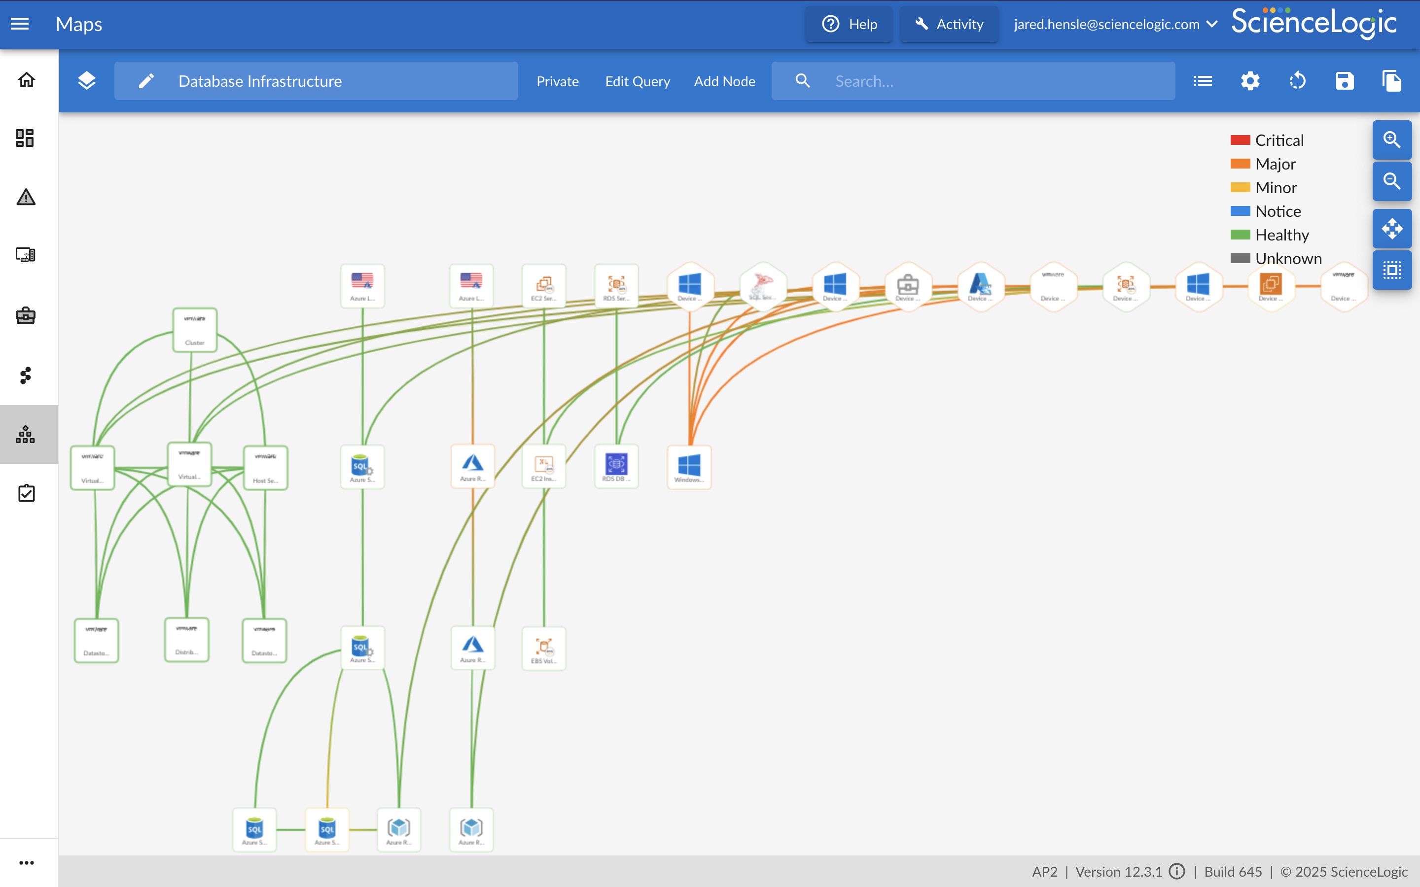Image resolution: width=1420 pixels, height=887 pixels.
Task: Click the Critical red legend swatch
Action: click(x=1240, y=140)
